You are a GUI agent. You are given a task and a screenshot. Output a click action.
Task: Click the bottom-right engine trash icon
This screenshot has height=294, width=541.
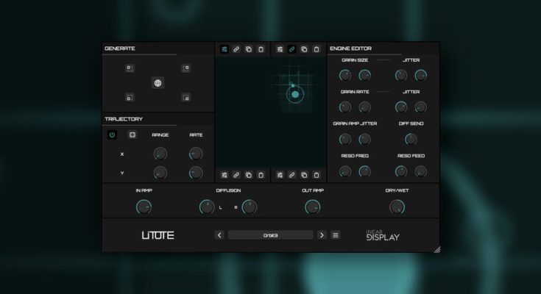click(317, 175)
